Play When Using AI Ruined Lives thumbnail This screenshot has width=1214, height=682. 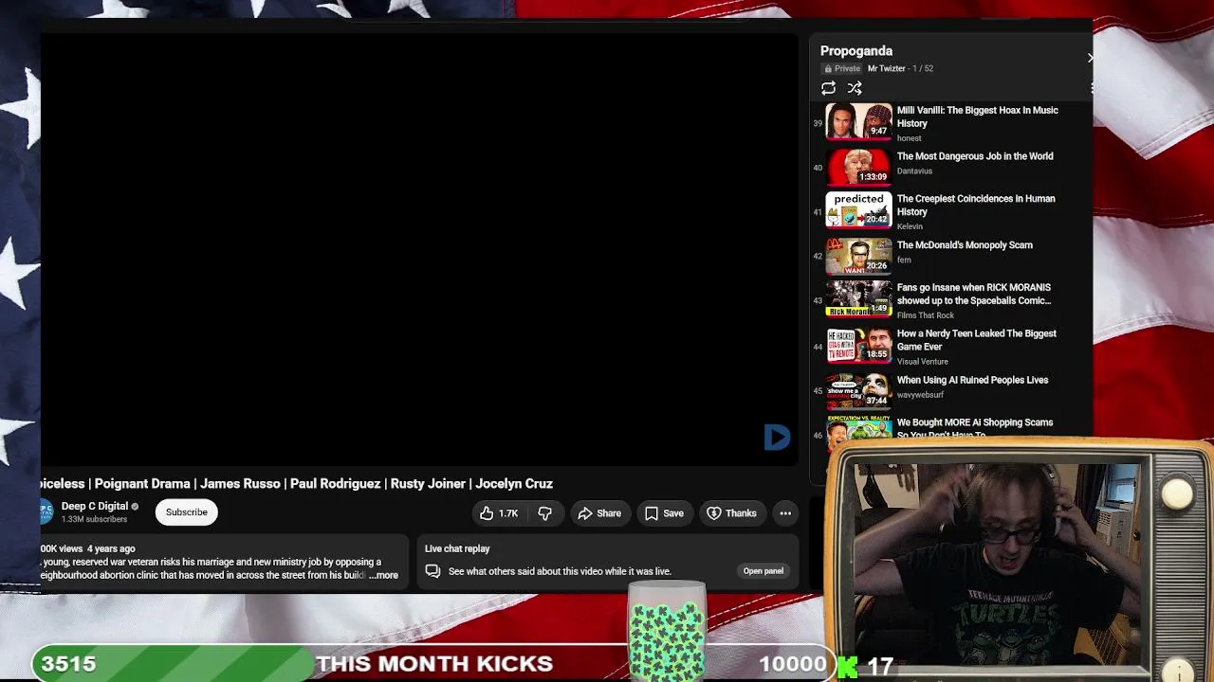858,389
